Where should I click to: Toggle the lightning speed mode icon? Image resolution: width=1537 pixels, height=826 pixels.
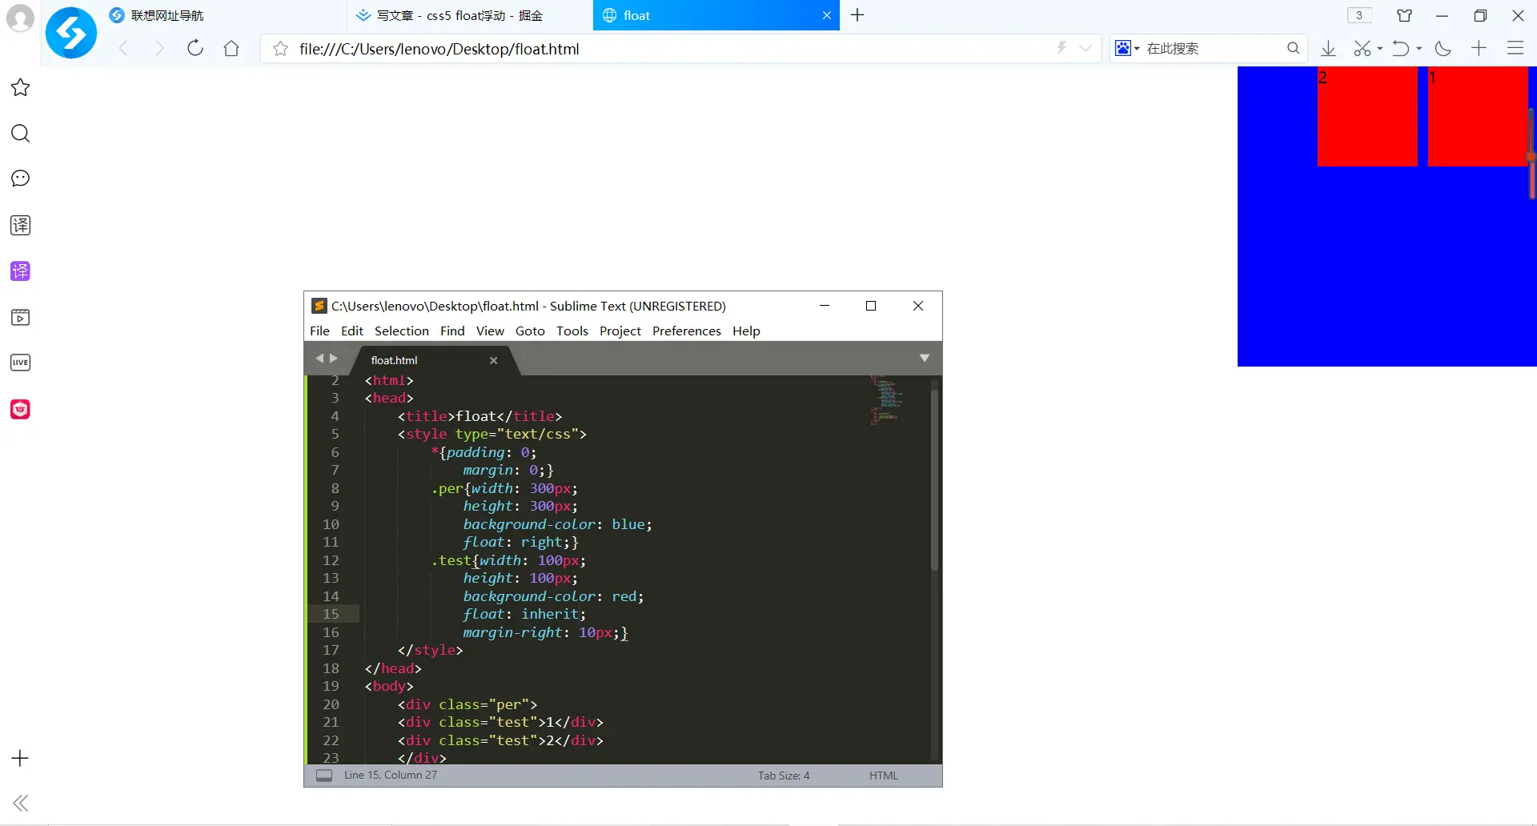[1061, 48]
